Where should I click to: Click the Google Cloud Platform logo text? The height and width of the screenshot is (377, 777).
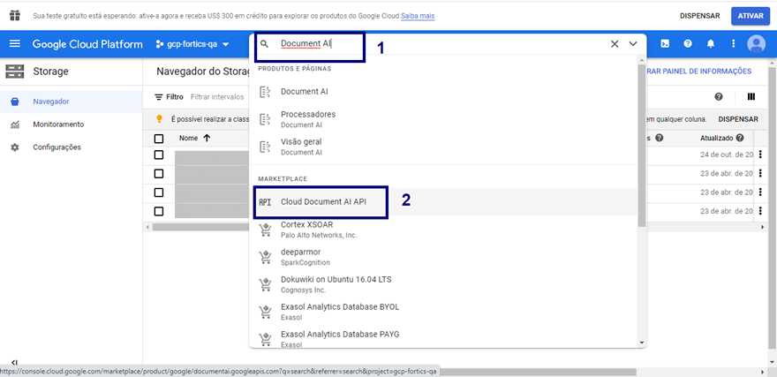click(x=87, y=44)
